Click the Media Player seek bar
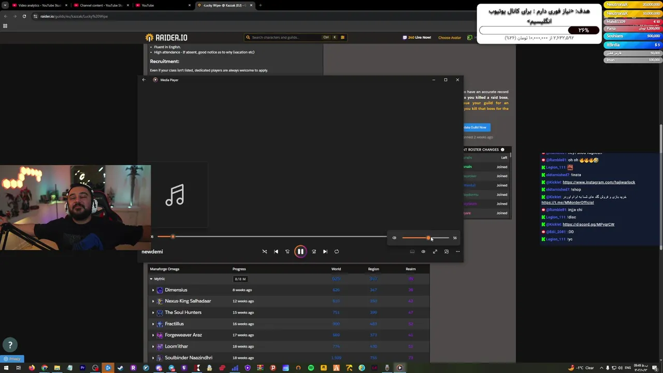Image resolution: width=663 pixels, height=373 pixels. [x=272, y=237]
